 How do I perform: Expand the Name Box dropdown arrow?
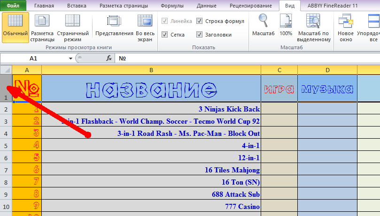pos(70,59)
